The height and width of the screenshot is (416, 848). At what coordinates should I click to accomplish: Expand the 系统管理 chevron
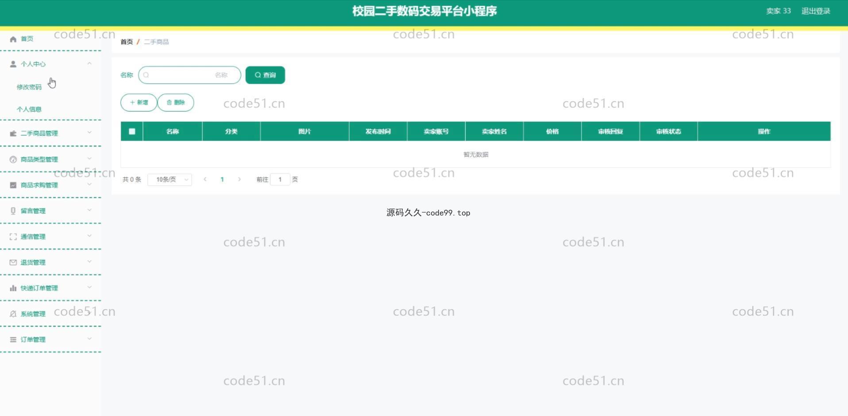coord(89,313)
